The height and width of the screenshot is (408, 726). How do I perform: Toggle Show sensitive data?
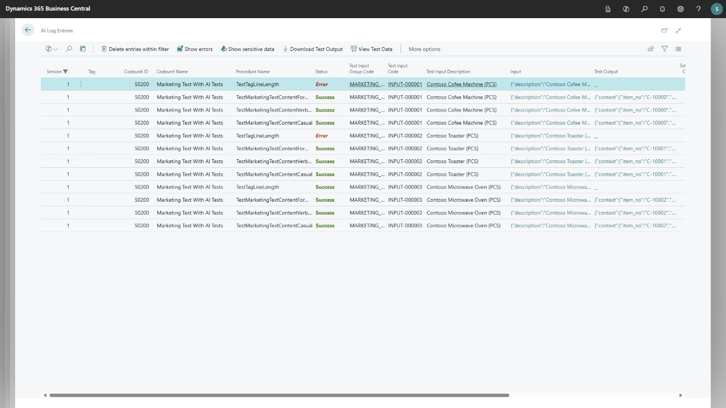247,49
